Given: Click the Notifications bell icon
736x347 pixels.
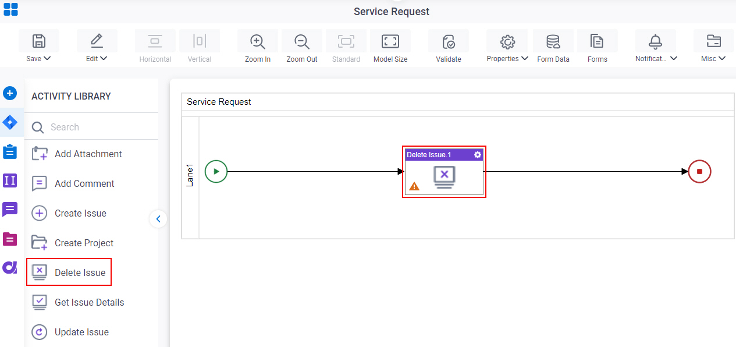Looking at the screenshot, I should click(656, 41).
